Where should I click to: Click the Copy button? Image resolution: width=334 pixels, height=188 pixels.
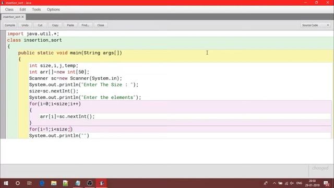click(x=55, y=25)
